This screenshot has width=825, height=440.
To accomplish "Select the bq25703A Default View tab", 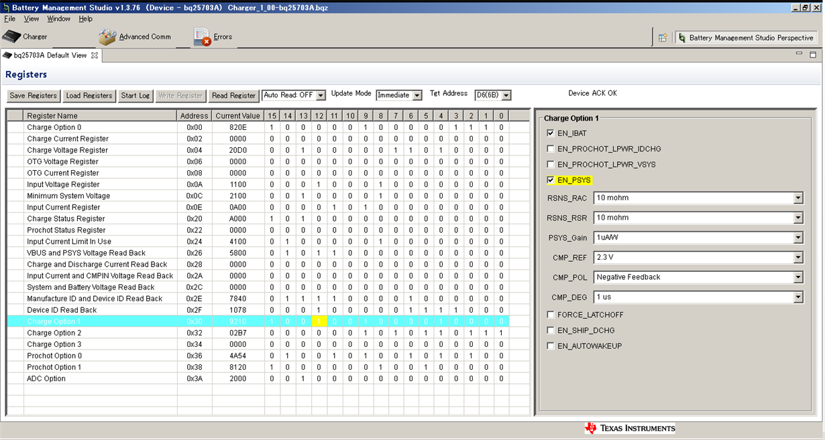I will pyautogui.click(x=50, y=55).
